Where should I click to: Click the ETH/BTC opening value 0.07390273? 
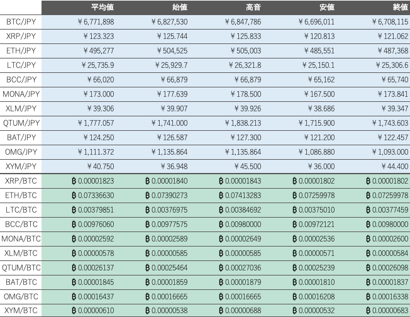coord(167,195)
